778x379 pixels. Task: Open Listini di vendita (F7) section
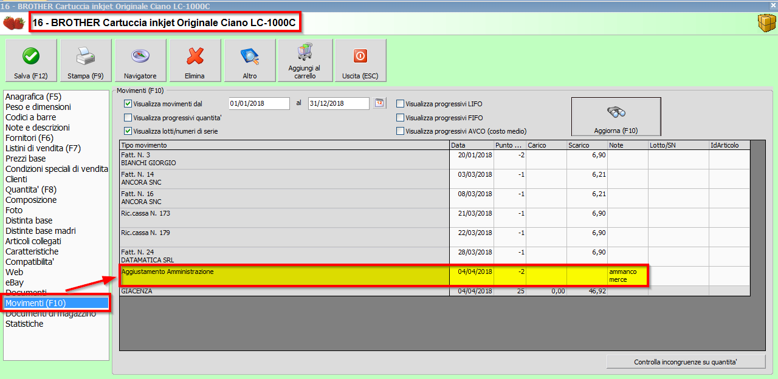pos(43,148)
